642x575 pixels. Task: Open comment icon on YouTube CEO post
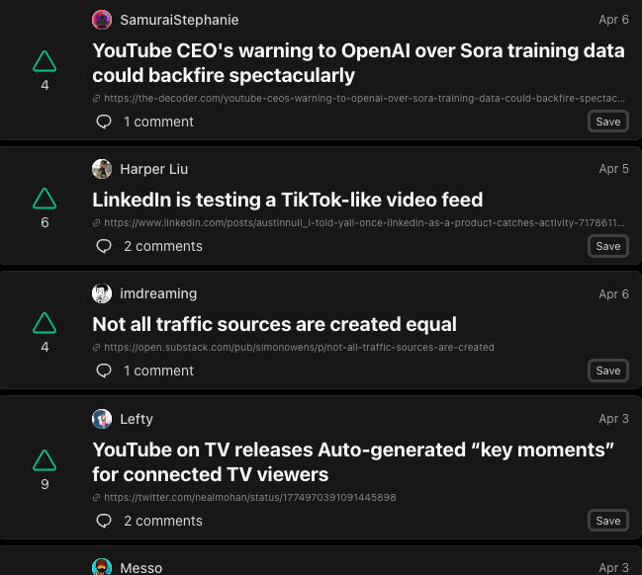coord(103,122)
